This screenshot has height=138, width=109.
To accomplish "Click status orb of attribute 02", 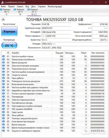I will 3,59.
